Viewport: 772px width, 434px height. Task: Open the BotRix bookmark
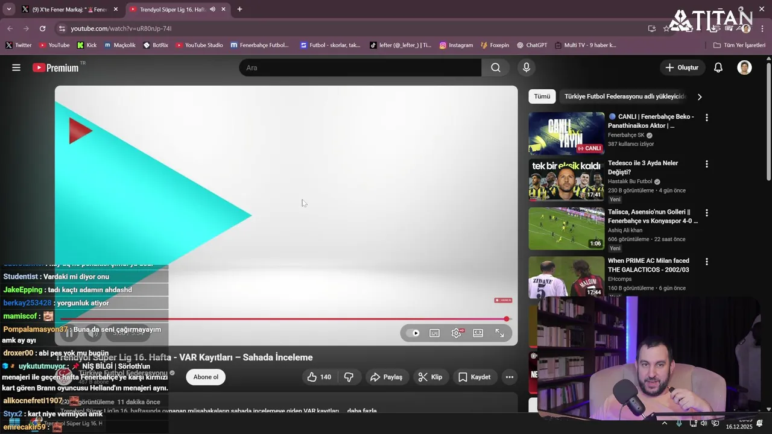(x=156, y=45)
